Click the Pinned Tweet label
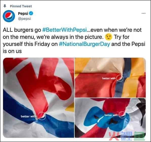The width and height of the screenshot is (151, 142). click(21, 6)
